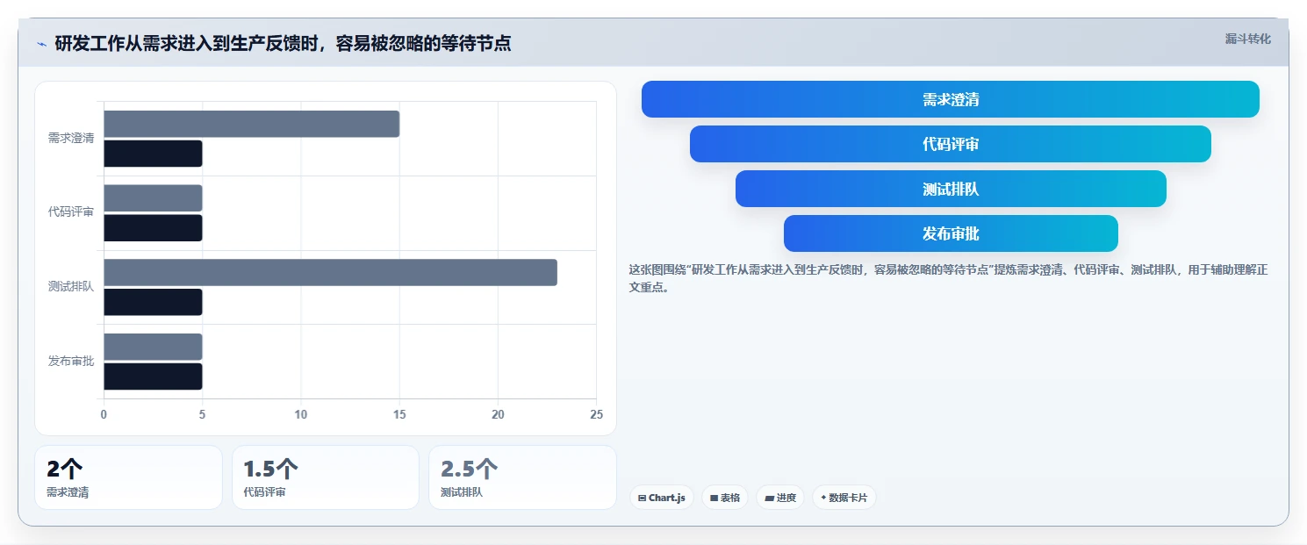Click the 测试排队 y-axis label
Image resolution: width=1307 pixels, height=545 pixels.
tap(71, 287)
